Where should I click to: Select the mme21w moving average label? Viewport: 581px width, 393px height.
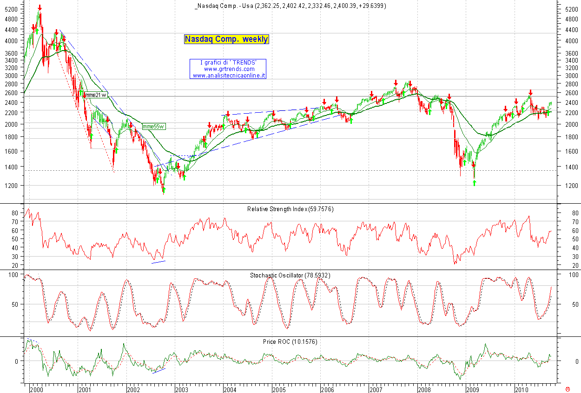pos(95,95)
